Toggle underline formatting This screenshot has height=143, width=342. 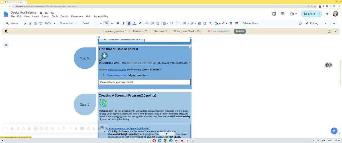pyautogui.click(x=129, y=23)
